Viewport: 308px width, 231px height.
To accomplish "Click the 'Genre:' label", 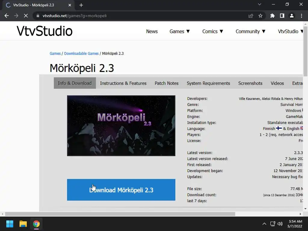I will 193,104.
